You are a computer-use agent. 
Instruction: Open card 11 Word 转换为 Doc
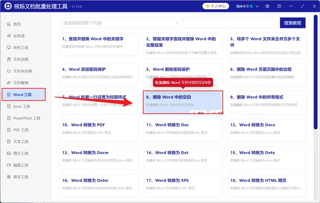click(183, 130)
